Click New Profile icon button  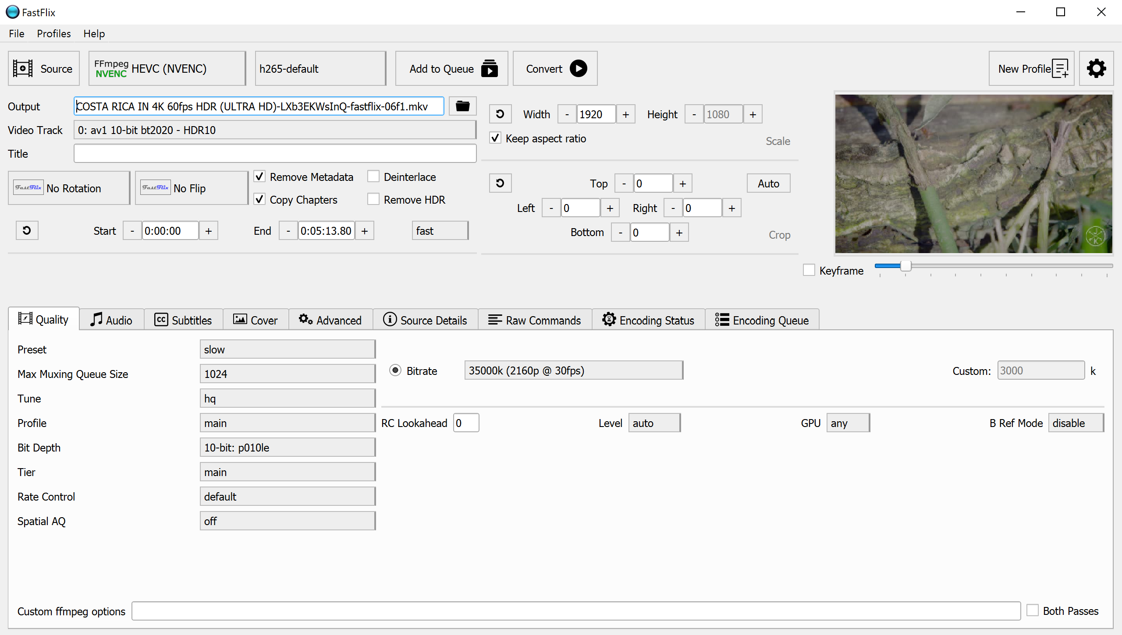pyautogui.click(x=1031, y=68)
